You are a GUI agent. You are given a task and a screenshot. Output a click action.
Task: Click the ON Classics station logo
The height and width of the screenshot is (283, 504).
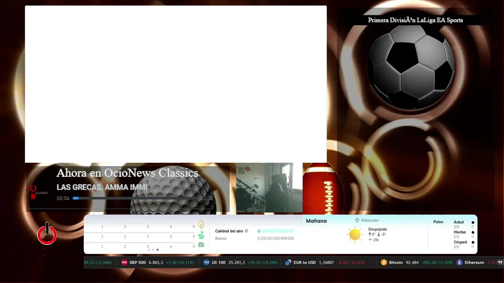tap(38, 192)
